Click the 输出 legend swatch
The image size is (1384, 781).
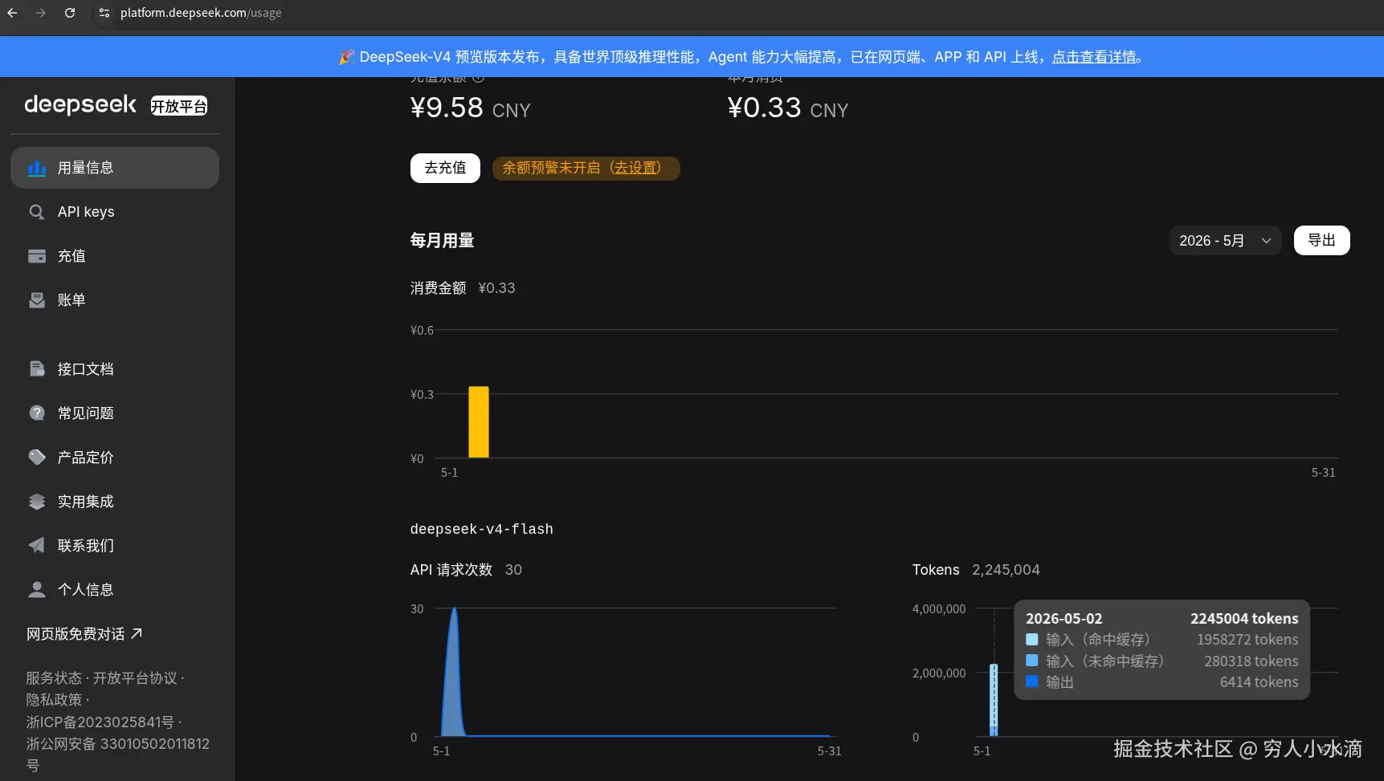point(1032,681)
